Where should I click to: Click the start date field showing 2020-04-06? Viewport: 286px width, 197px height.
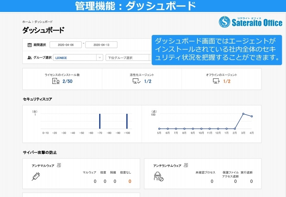pos(65,44)
